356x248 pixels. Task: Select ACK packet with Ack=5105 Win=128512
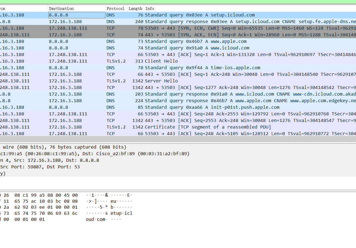(178, 133)
